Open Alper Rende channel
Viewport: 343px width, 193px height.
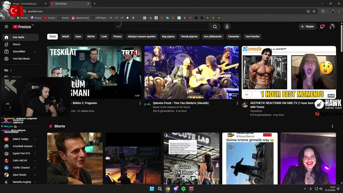click(20, 175)
